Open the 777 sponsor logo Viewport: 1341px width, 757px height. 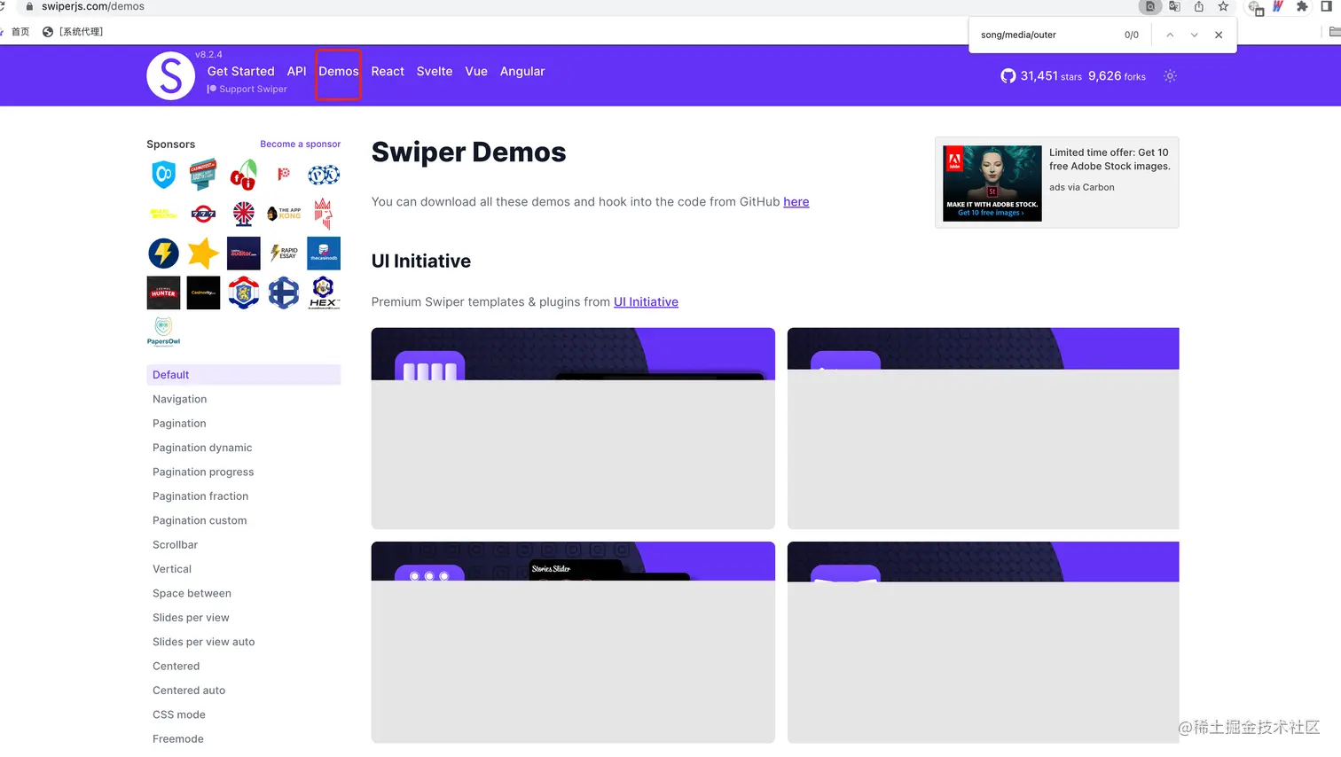[x=203, y=214]
